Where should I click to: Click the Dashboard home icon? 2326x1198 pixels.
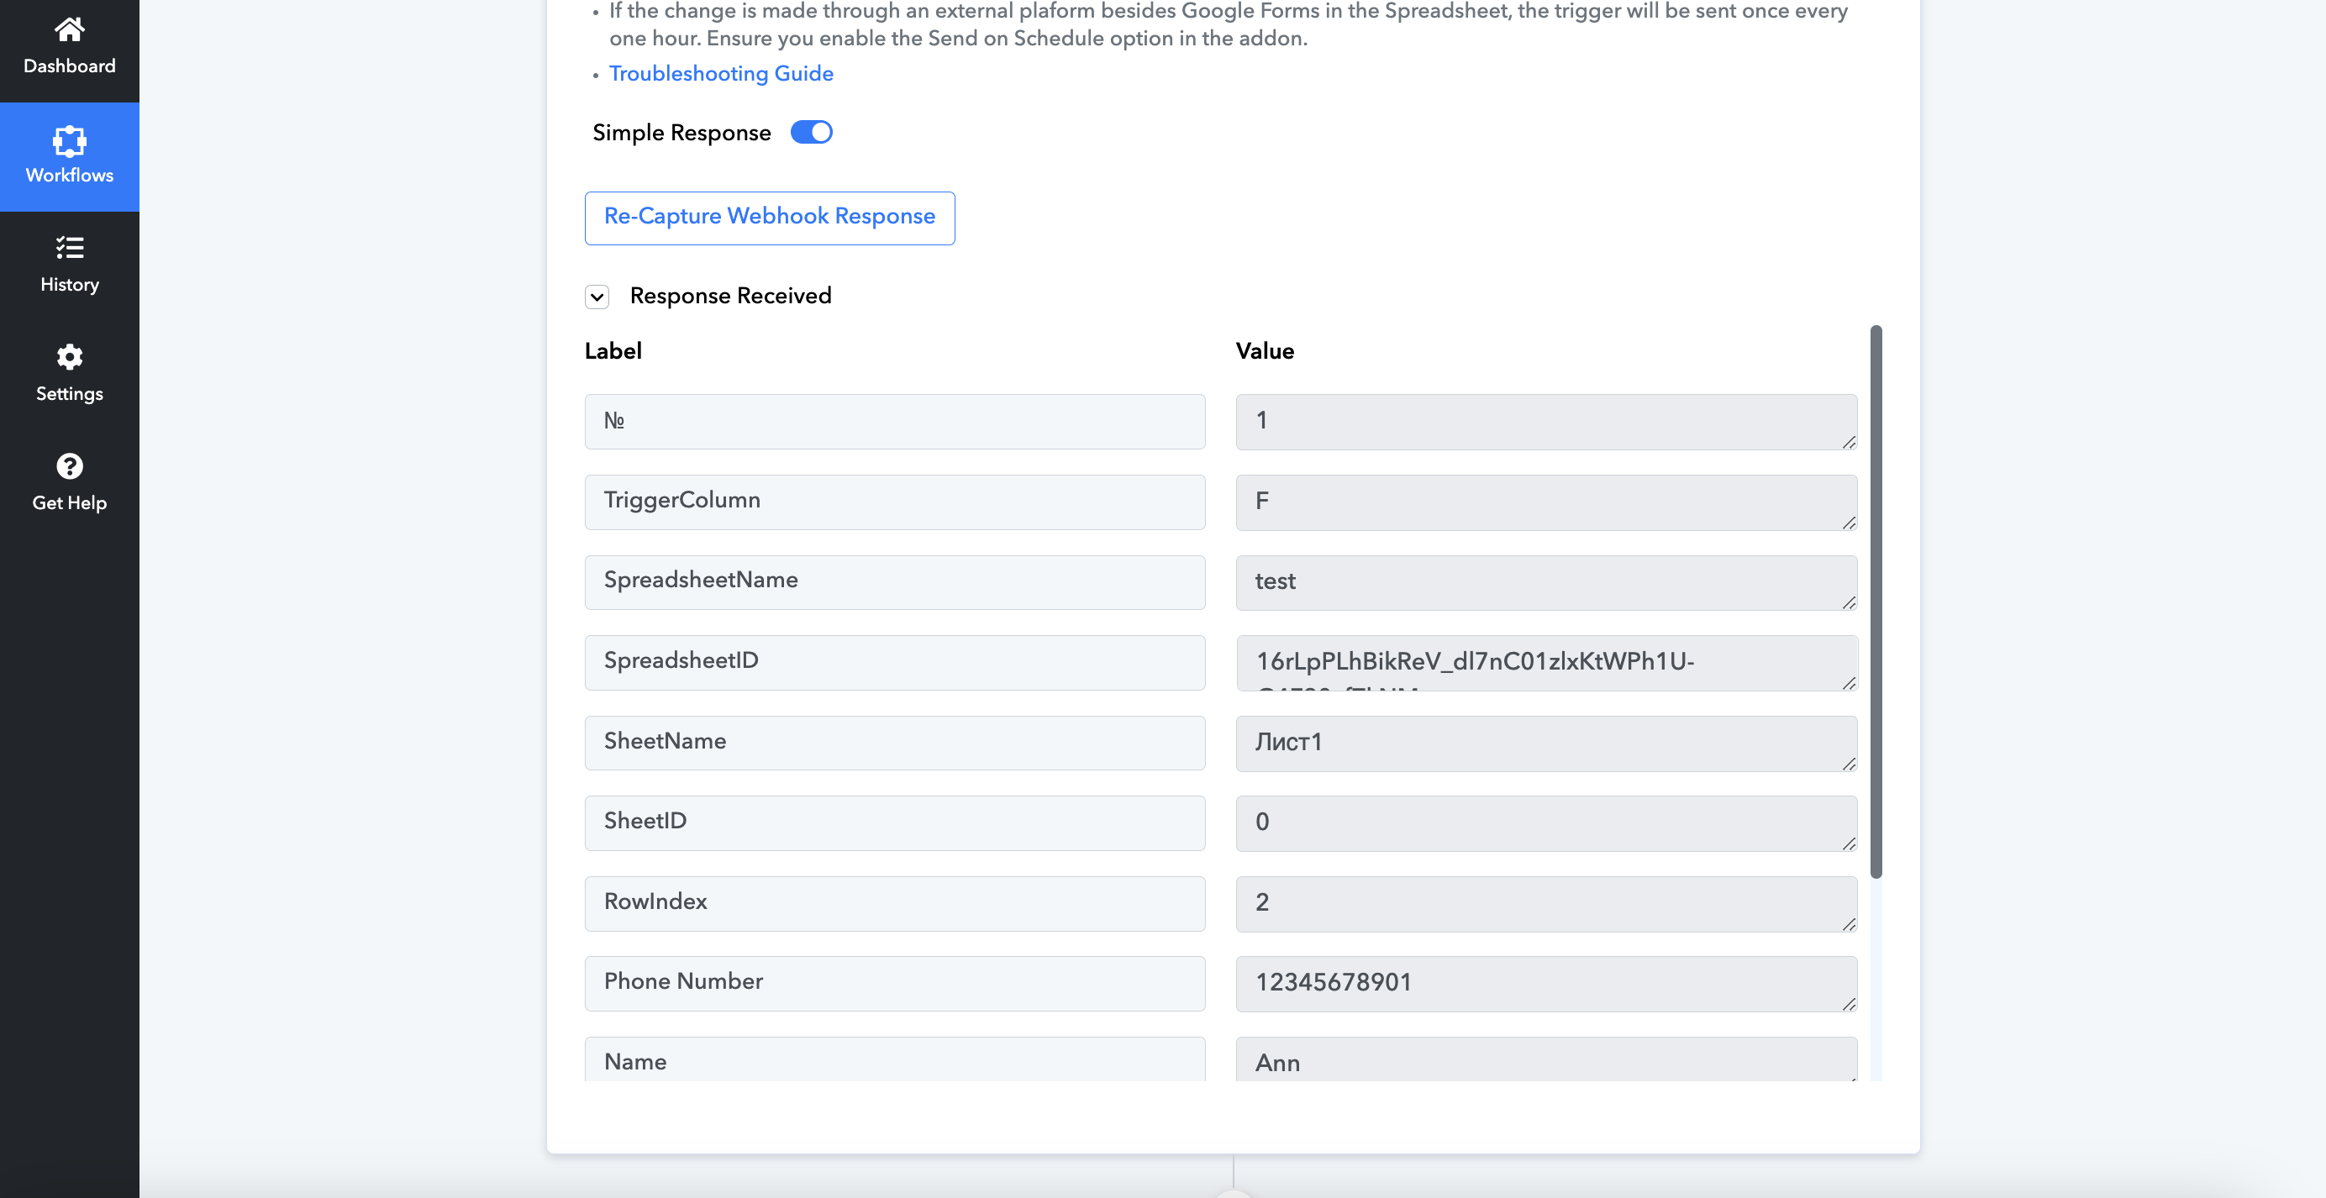[70, 29]
